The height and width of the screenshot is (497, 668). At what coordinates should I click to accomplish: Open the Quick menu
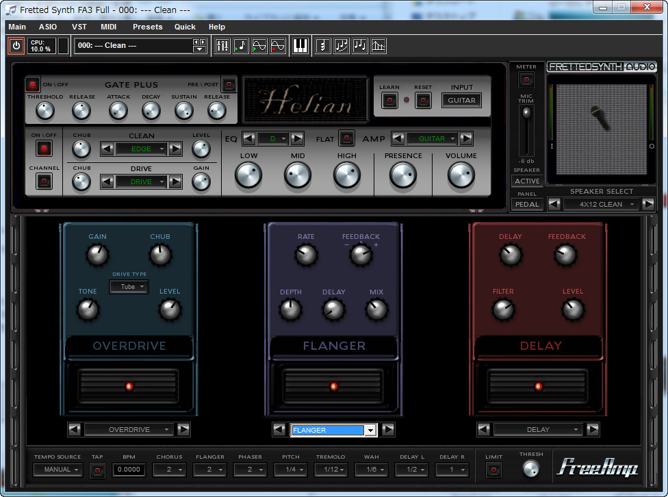point(185,27)
